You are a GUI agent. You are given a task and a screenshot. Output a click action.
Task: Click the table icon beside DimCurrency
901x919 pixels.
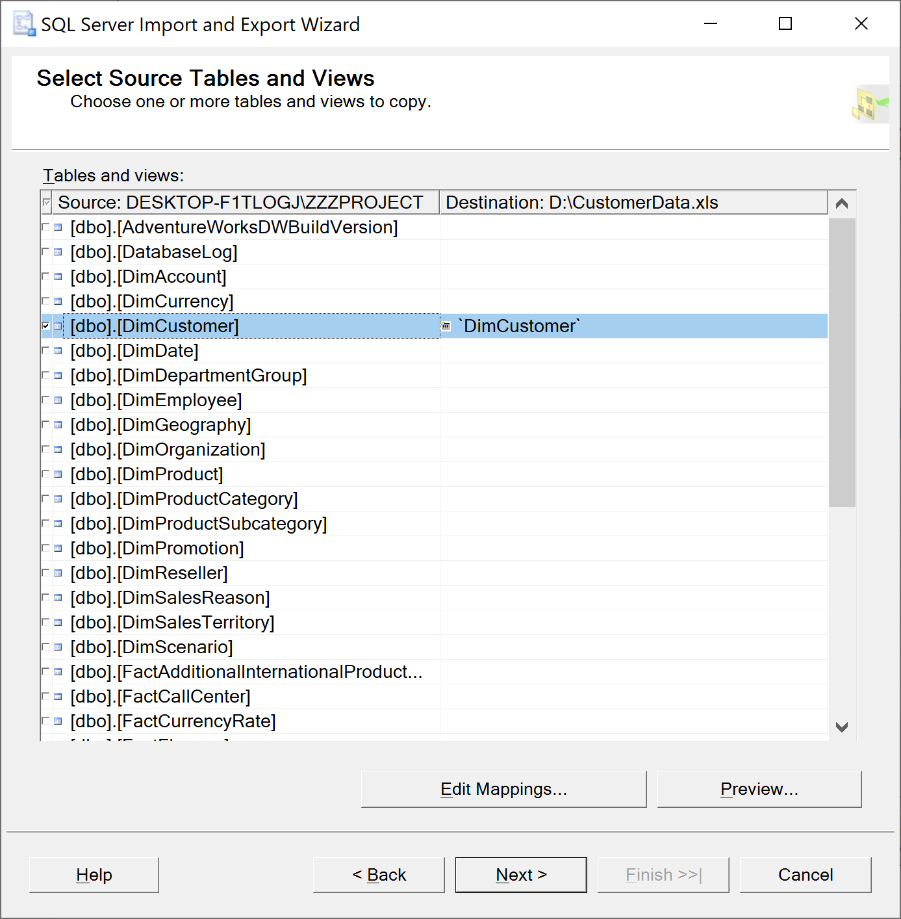pos(58,302)
